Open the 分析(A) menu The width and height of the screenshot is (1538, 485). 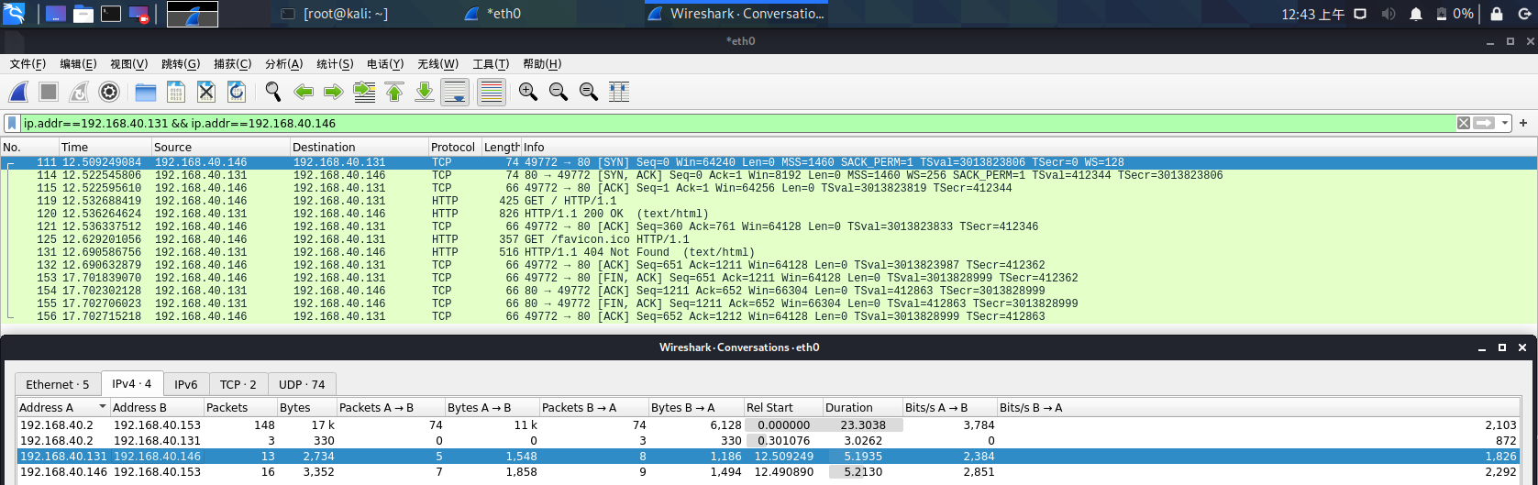pyautogui.click(x=283, y=64)
